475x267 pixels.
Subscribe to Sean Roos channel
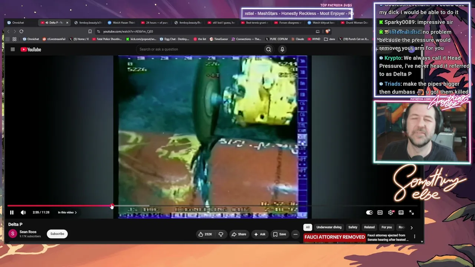point(57,234)
